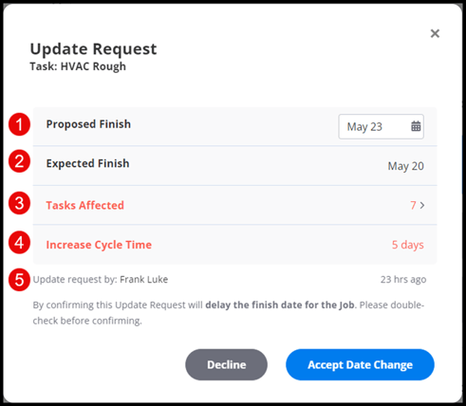Viewport: 466px width, 406px height.
Task: Click the 23 hrs ago timestamp
Action: [x=403, y=279]
